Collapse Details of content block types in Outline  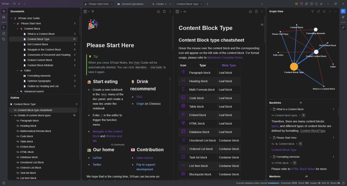click(12, 115)
